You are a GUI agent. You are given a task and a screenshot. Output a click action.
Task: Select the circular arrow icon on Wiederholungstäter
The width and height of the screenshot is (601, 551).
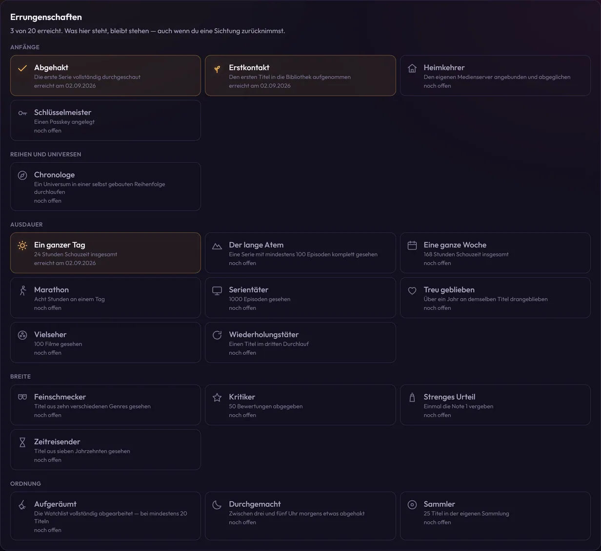coord(217,335)
